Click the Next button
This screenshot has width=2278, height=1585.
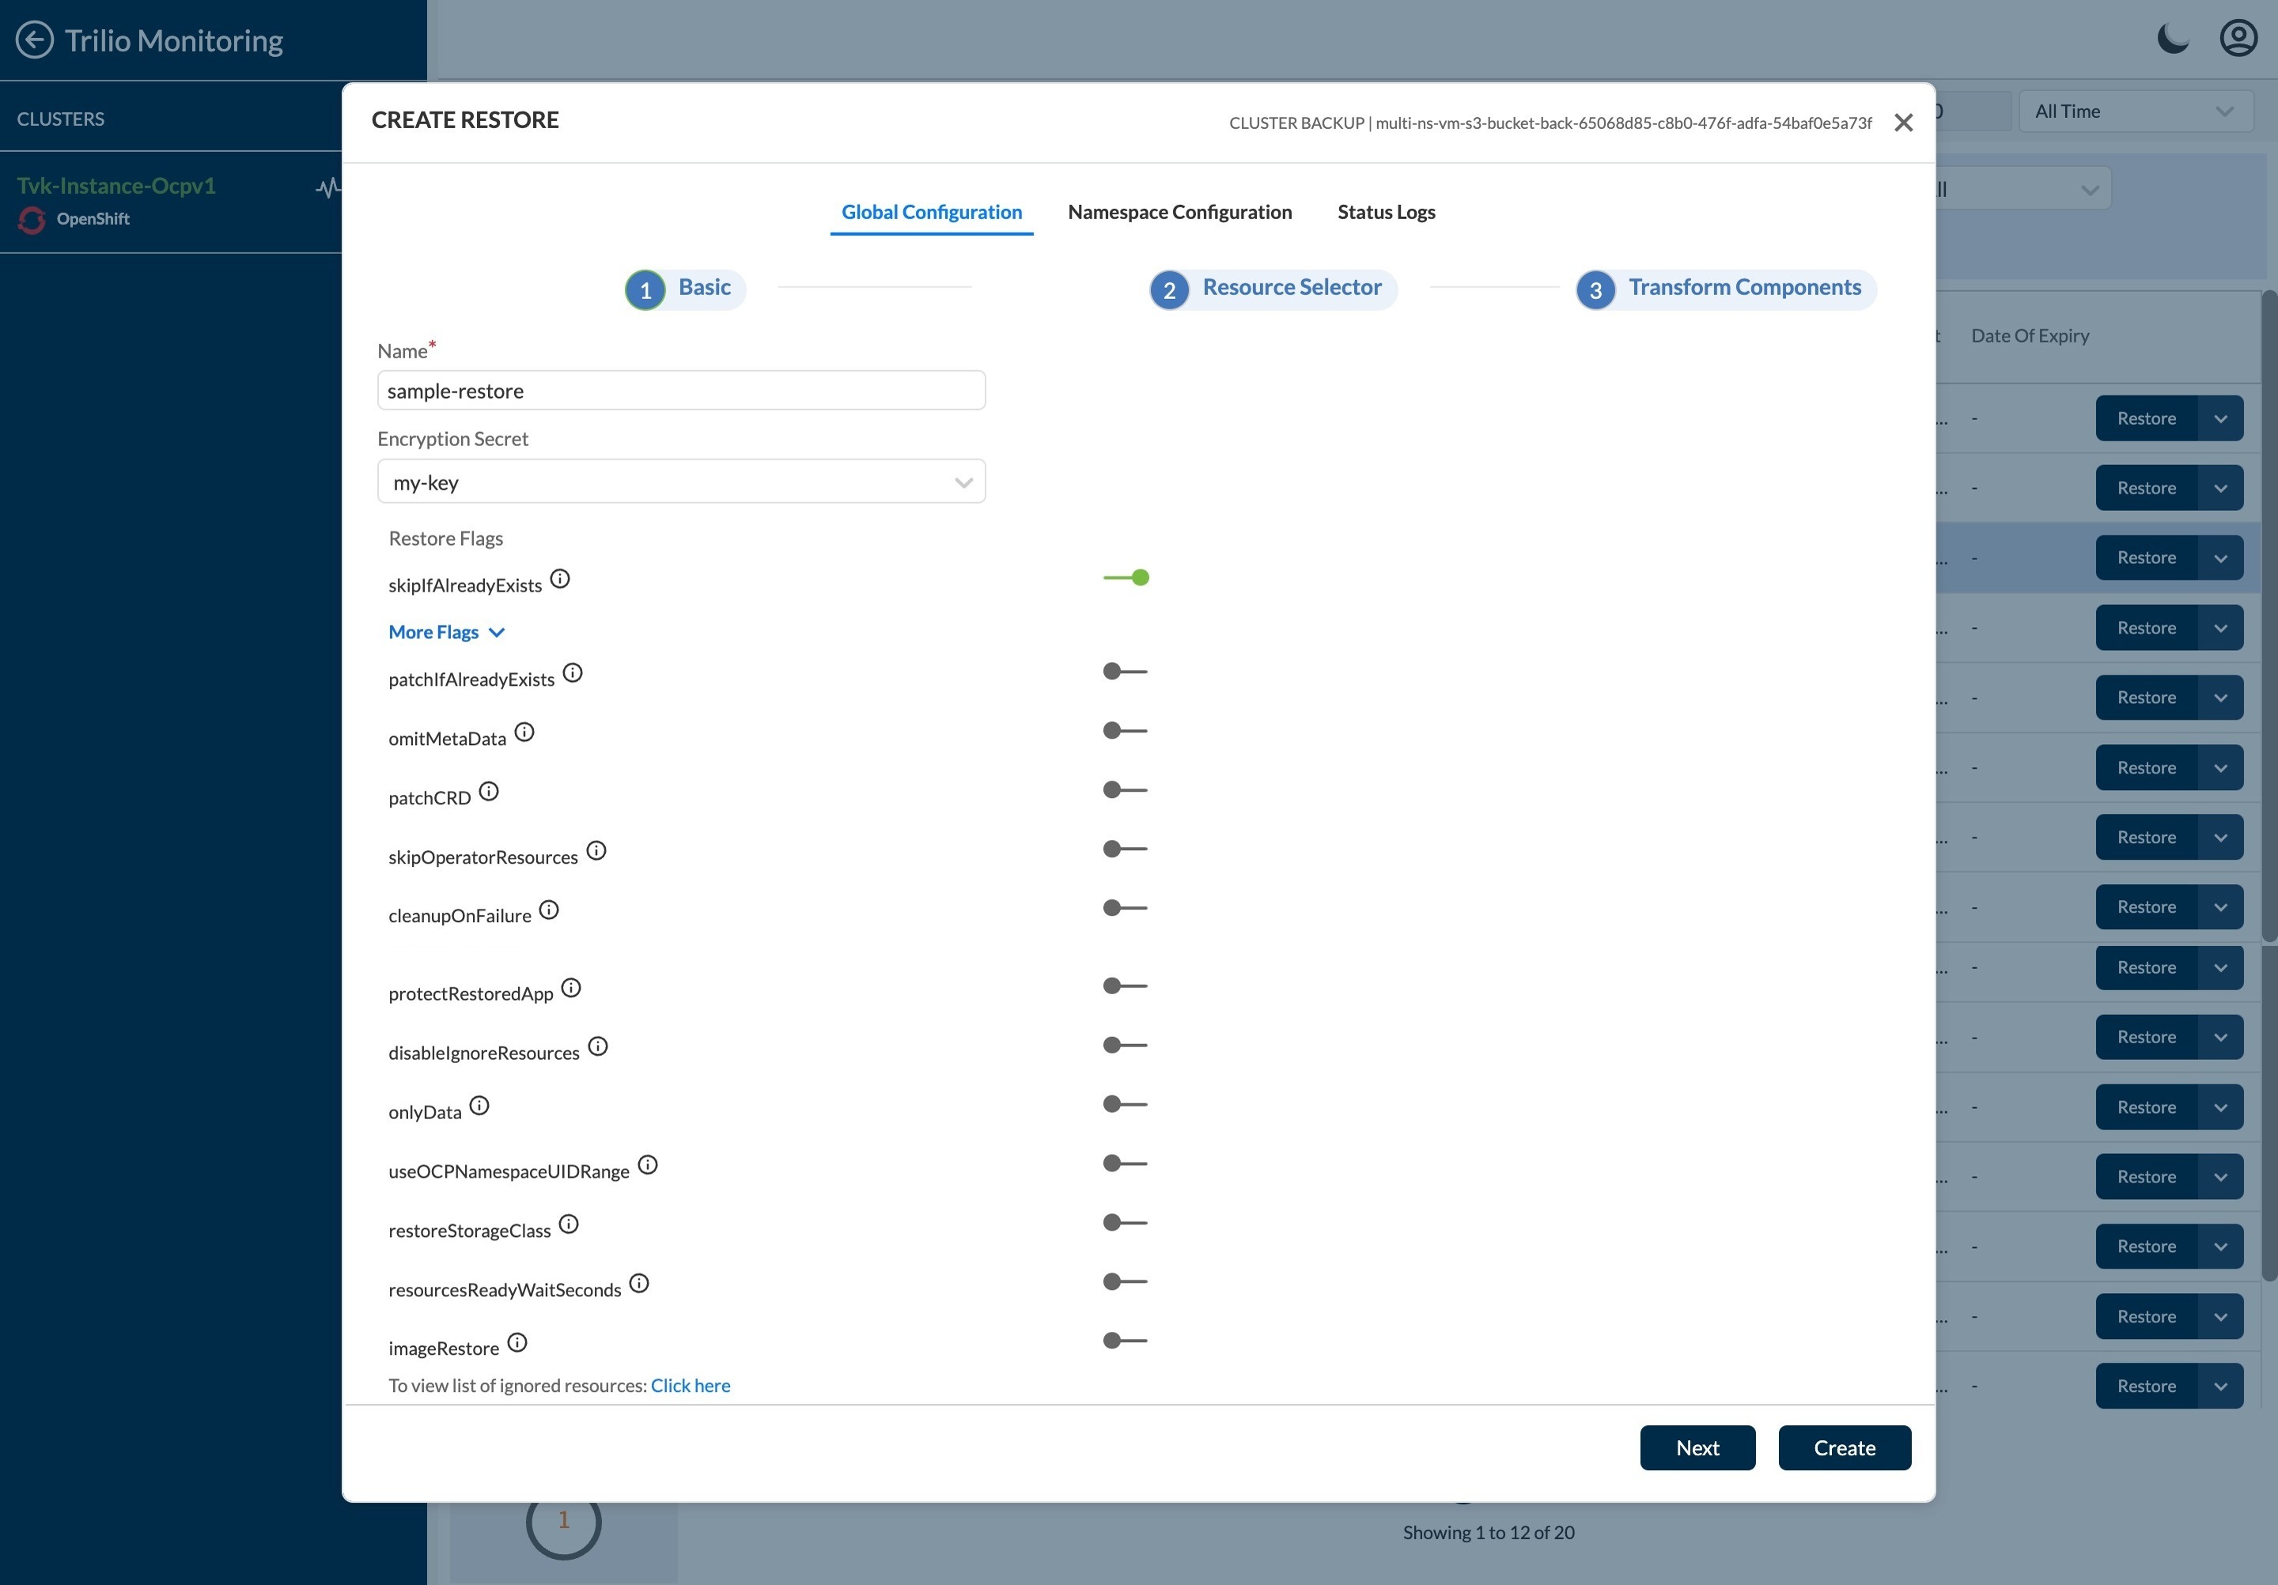(1697, 1448)
